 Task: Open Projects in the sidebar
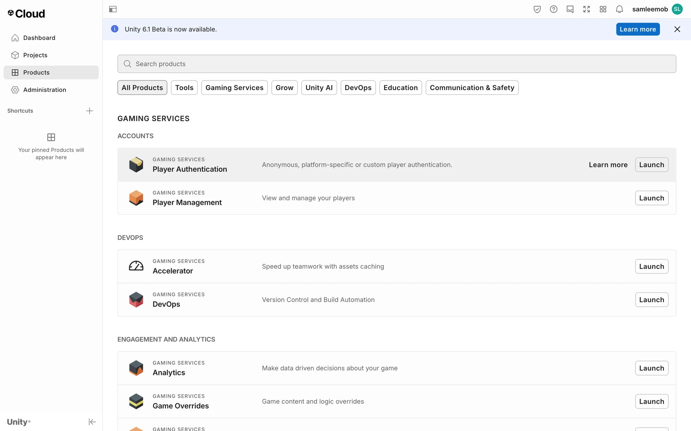click(35, 55)
